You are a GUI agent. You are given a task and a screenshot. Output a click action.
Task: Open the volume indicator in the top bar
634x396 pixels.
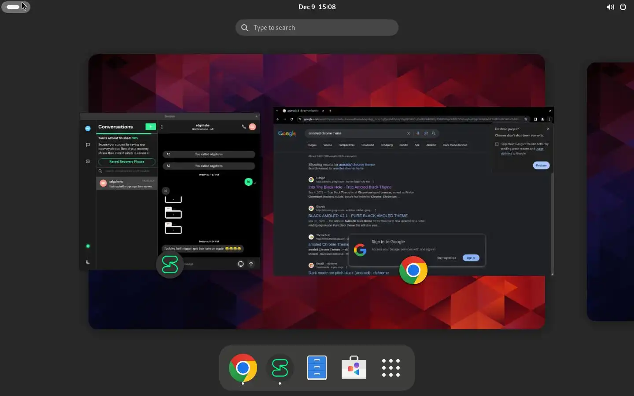click(x=610, y=7)
